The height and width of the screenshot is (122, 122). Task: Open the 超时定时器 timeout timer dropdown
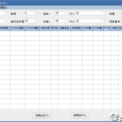click(30, 21)
